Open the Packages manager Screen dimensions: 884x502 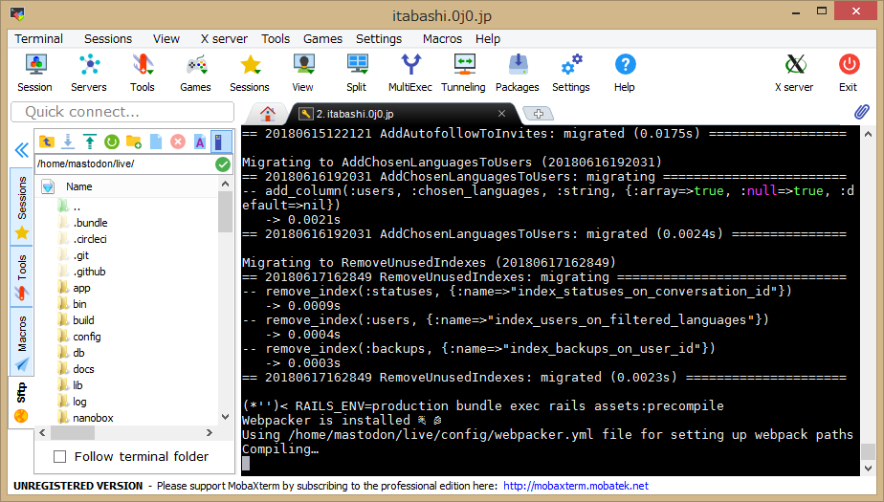(x=517, y=73)
